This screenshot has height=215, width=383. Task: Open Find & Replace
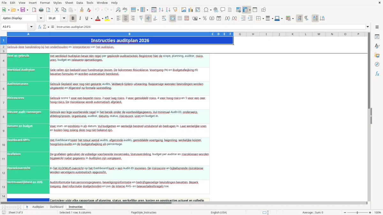click(x=118, y=10)
